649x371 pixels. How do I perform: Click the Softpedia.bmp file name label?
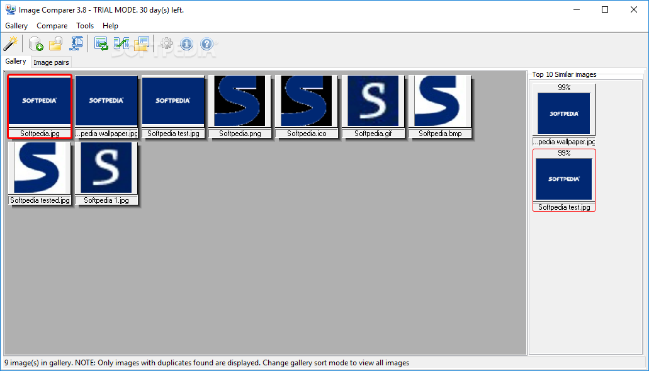[440, 134]
